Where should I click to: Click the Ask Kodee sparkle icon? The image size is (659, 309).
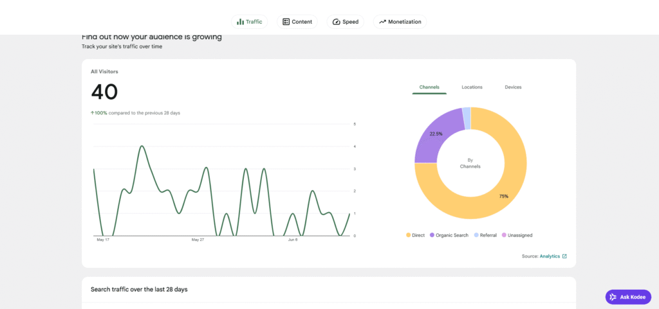(x=613, y=297)
